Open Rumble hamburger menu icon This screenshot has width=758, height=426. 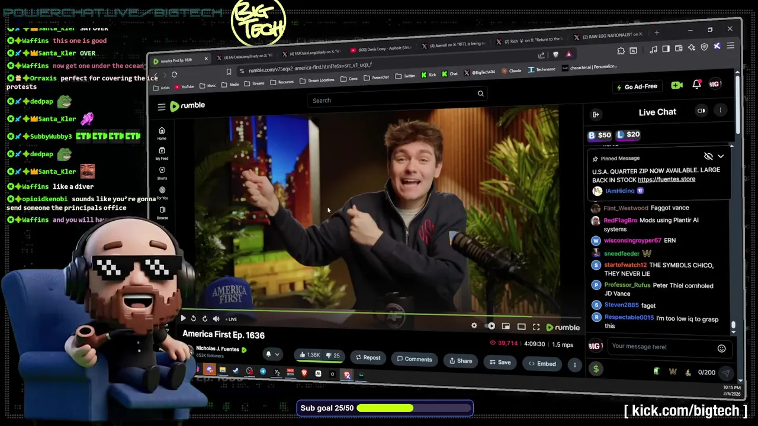(162, 107)
